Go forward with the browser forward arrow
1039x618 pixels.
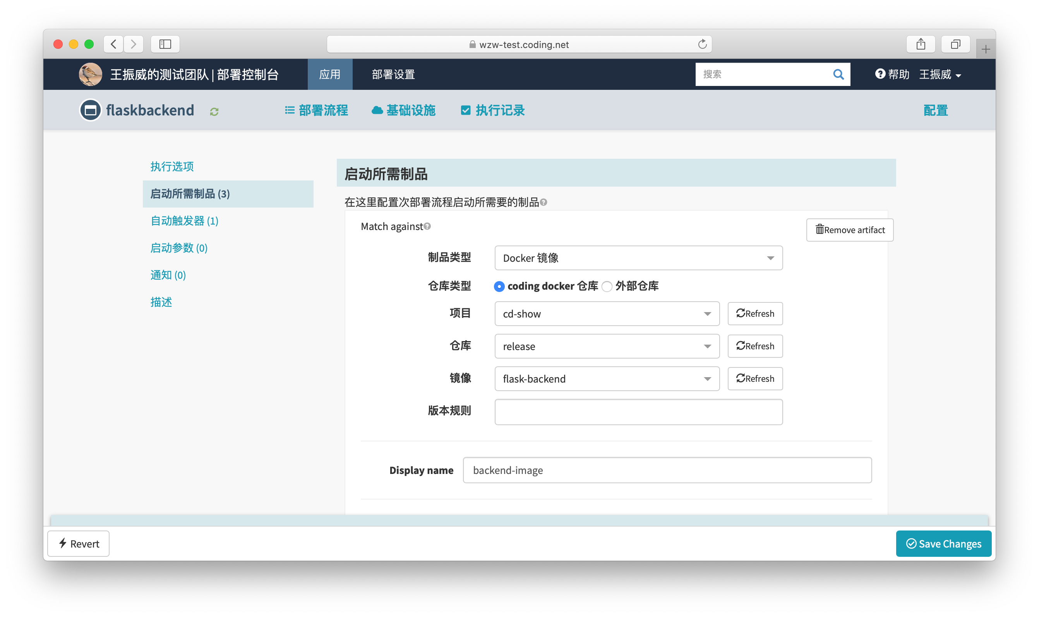(x=133, y=44)
